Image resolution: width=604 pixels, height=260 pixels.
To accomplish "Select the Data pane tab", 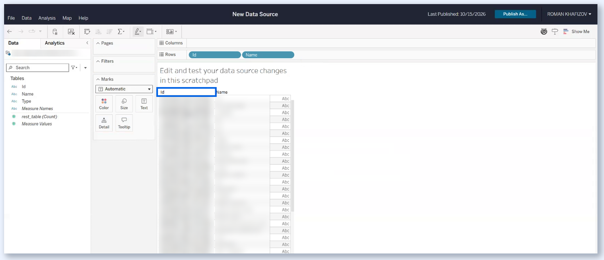I will point(13,43).
